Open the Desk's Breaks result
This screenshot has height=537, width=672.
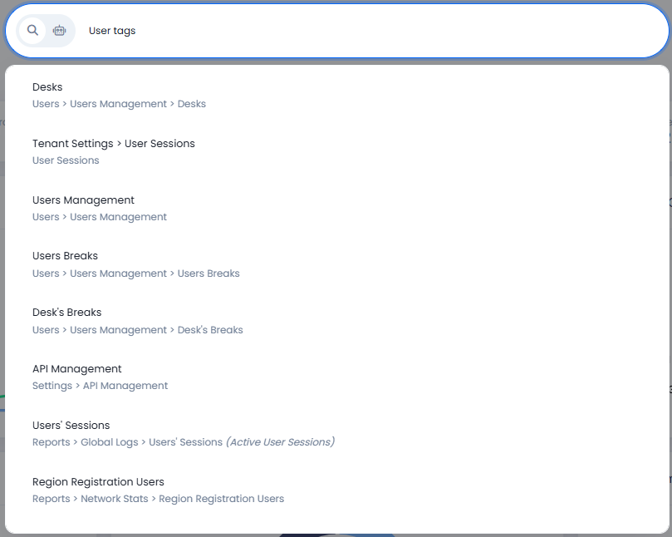tap(66, 312)
